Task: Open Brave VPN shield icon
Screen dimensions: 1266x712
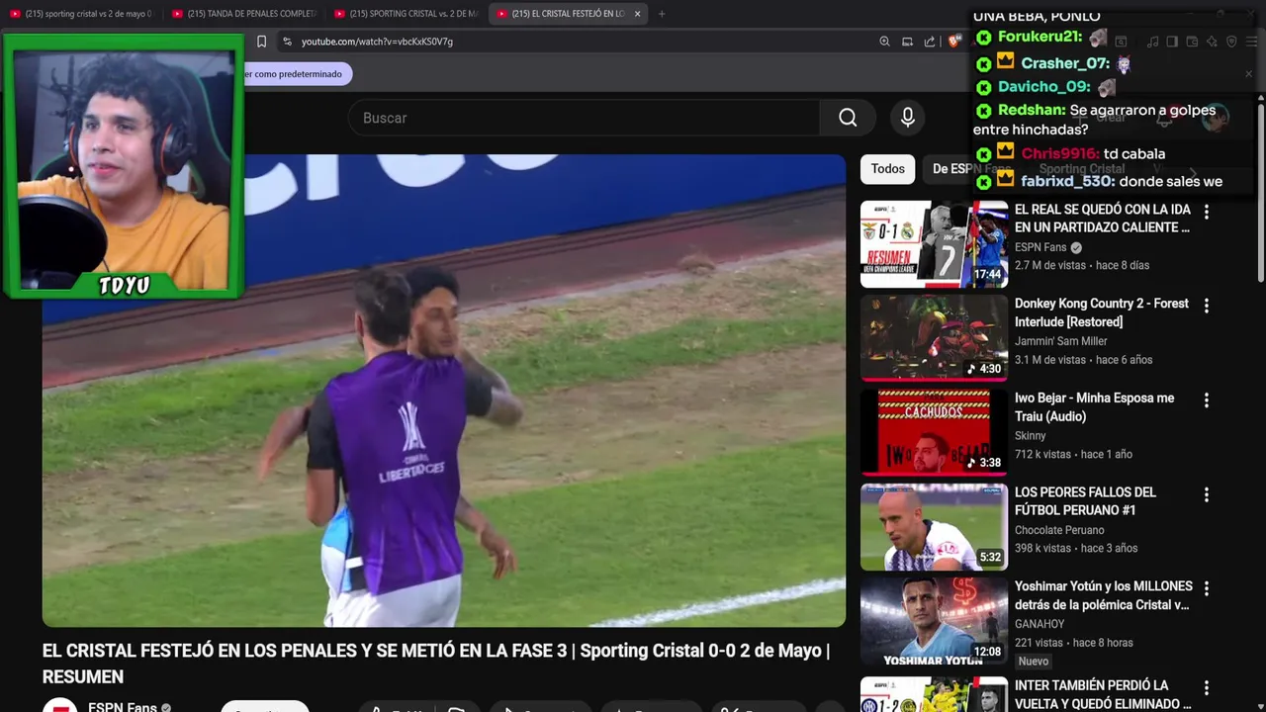Action: tap(1231, 42)
